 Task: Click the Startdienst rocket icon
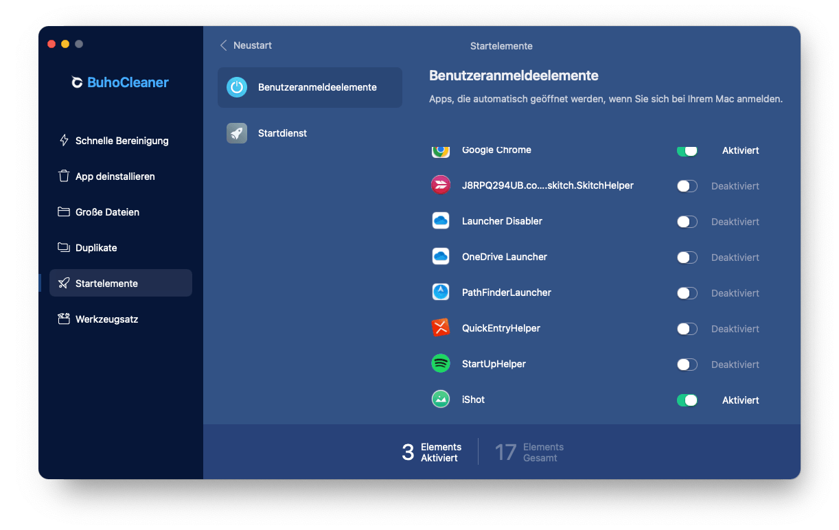coord(237,133)
